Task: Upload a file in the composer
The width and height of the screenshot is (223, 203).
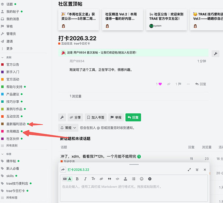Action: point(125,179)
